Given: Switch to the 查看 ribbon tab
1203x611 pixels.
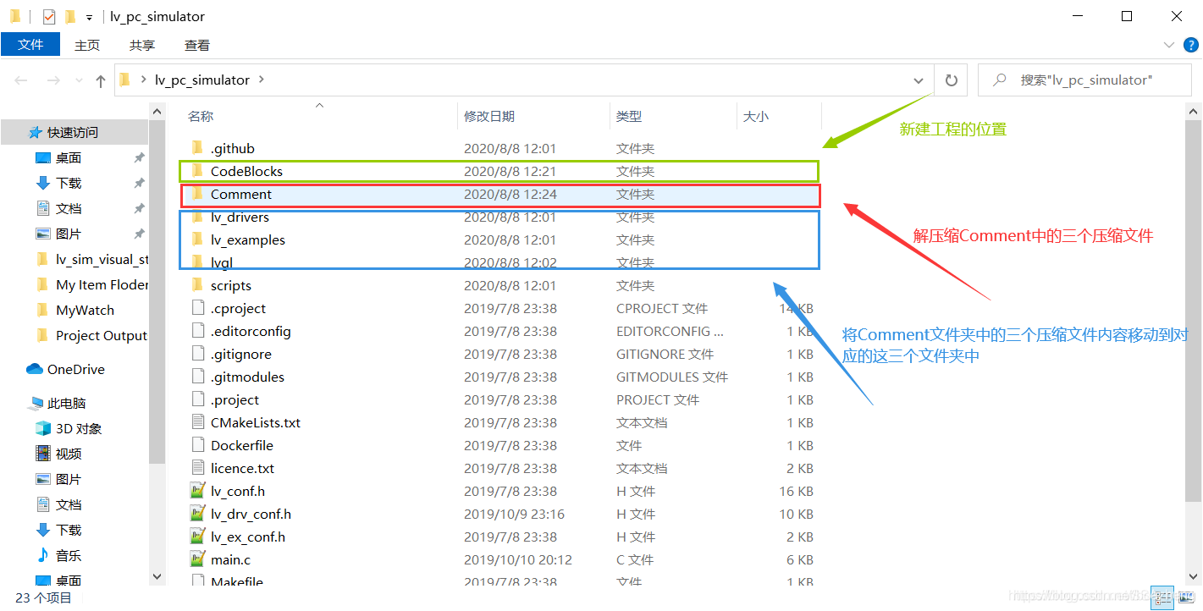Looking at the screenshot, I should [197, 45].
